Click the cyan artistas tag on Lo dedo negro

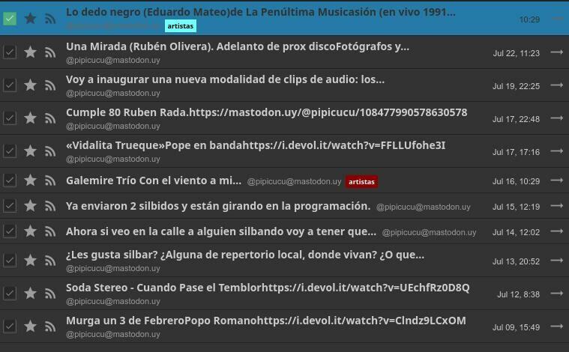(180, 25)
